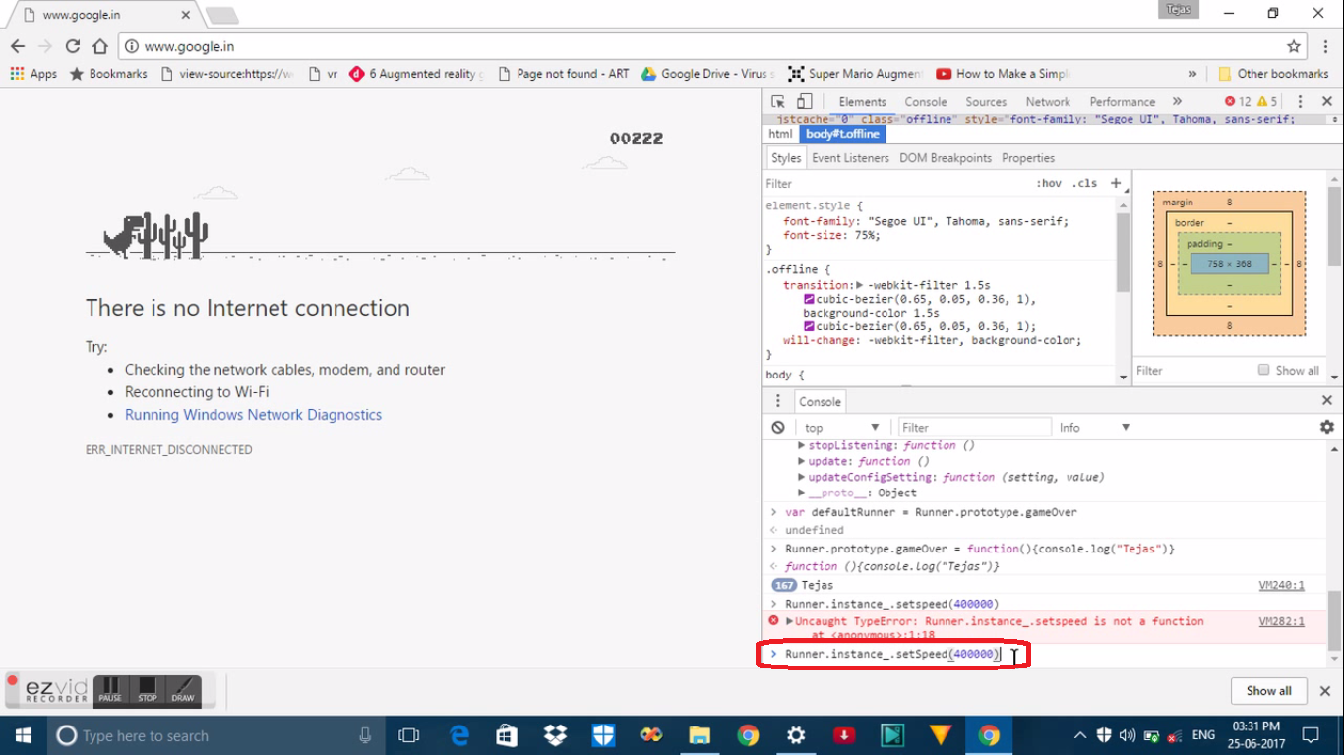Open the DOM Breakpoints pane tab
1344x755 pixels.
946,158
